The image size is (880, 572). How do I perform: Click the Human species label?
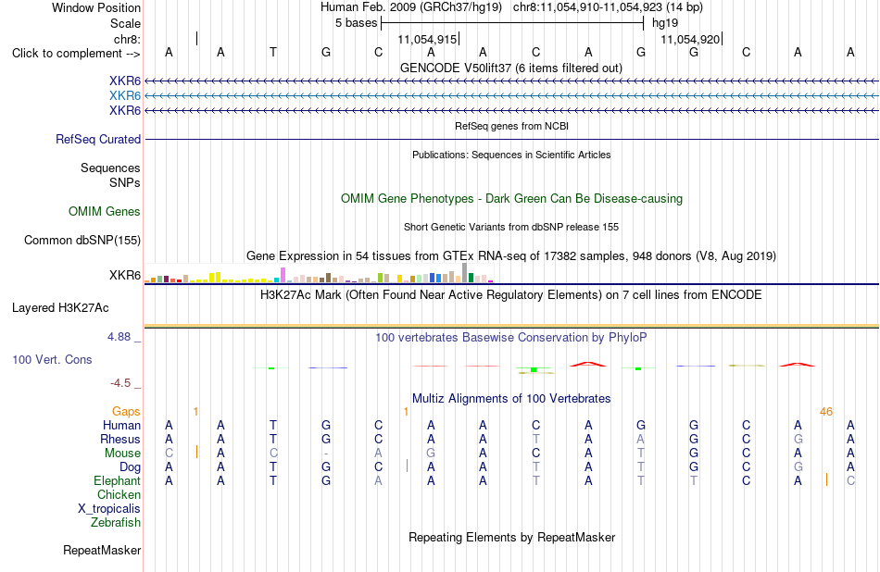coord(121,426)
